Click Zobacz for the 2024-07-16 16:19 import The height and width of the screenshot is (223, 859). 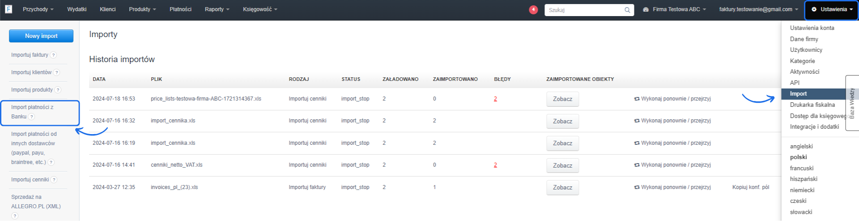click(562, 143)
